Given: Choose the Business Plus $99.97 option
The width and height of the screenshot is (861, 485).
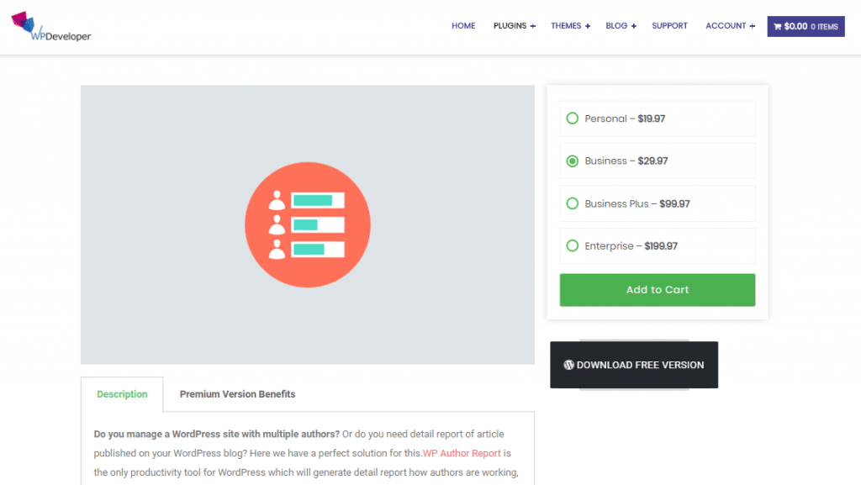Looking at the screenshot, I should pos(573,203).
